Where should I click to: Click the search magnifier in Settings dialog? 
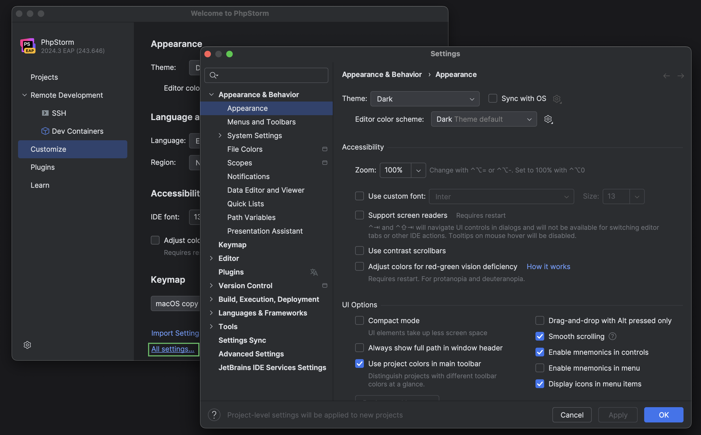pos(213,75)
